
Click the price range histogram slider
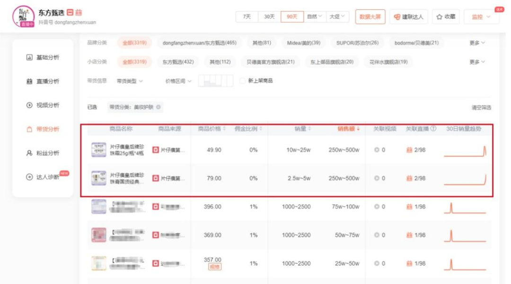click(x=215, y=81)
